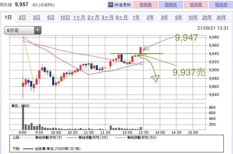Click the tall opening volume bar
The height and width of the screenshot is (154, 233).
coord(23,117)
